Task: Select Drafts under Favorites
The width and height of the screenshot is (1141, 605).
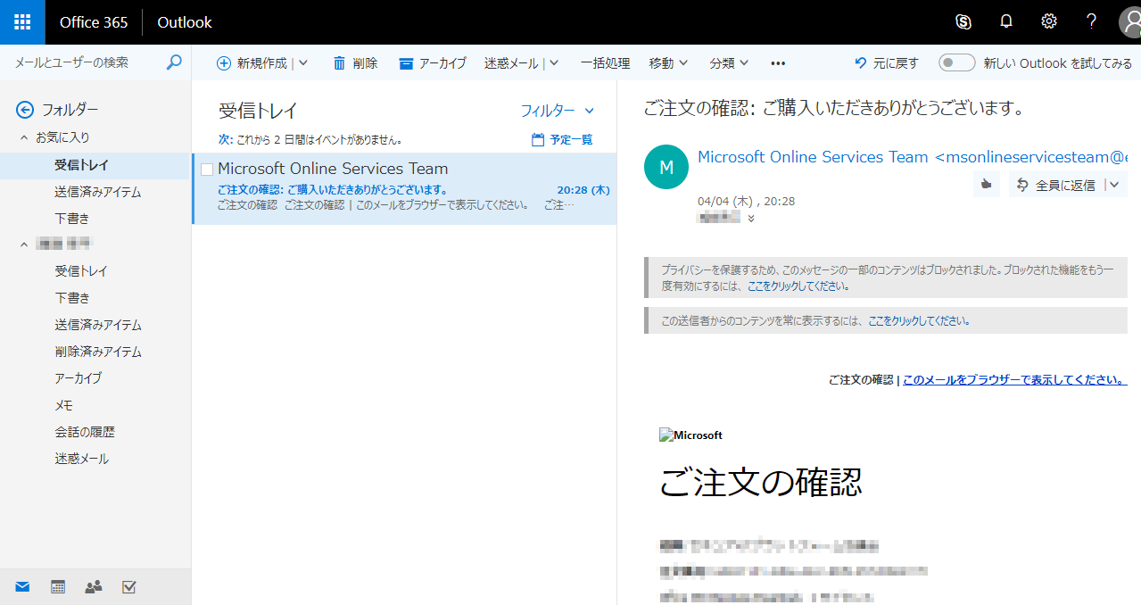Action: tap(95, 219)
